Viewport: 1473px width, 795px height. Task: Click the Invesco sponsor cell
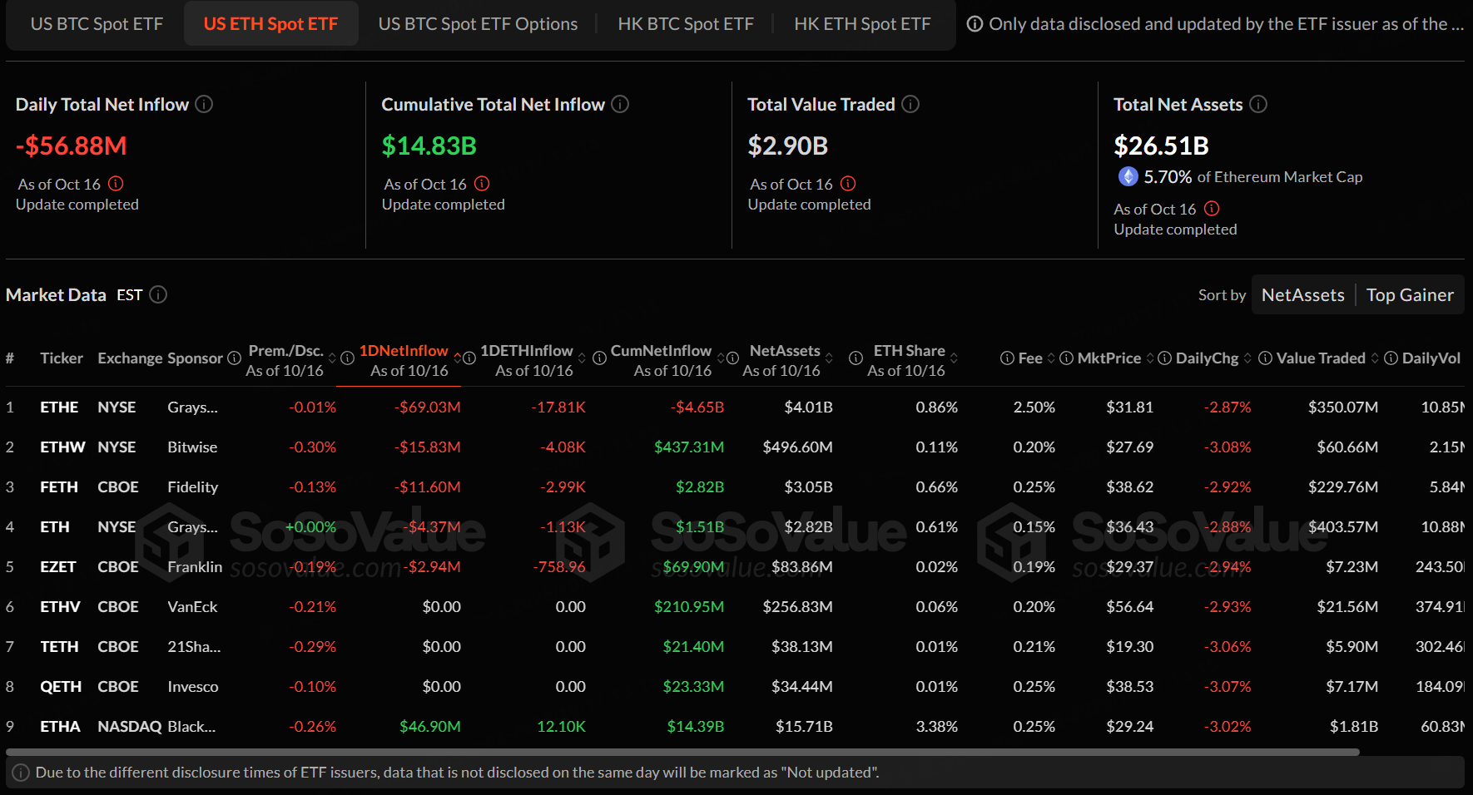click(193, 687)
